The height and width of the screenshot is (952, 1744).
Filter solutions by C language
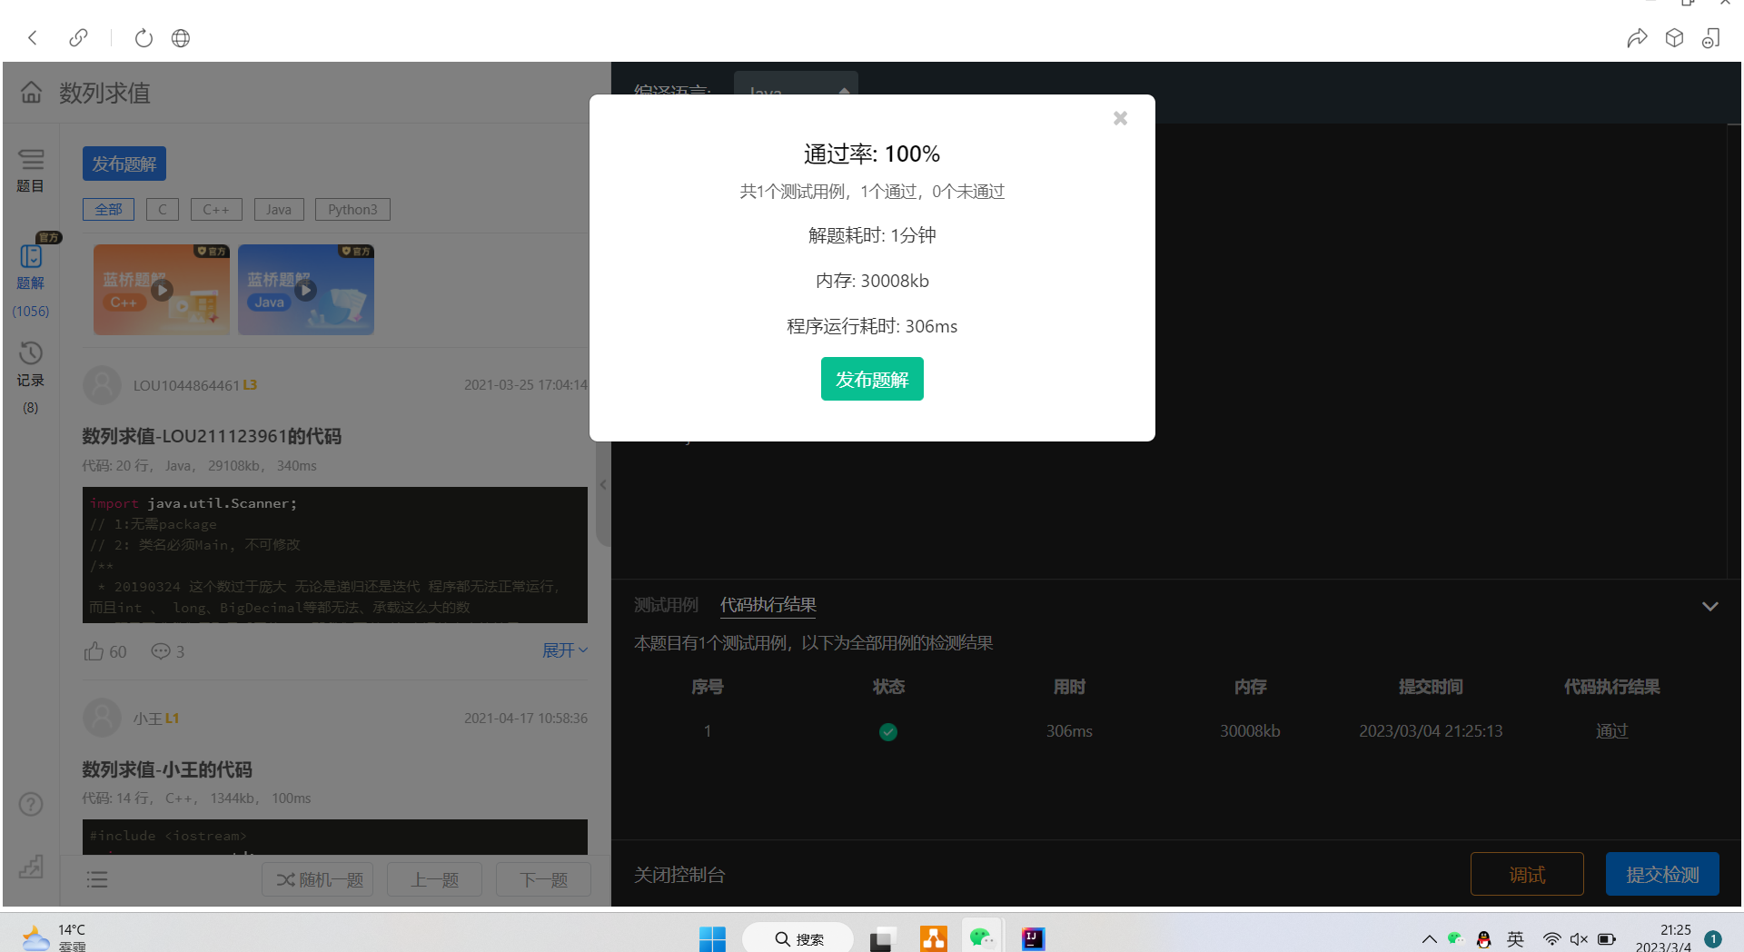(x=163, y=210)
